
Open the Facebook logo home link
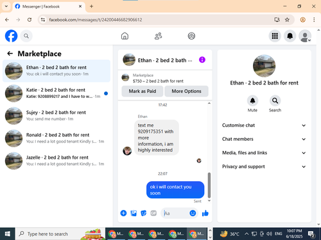[x=11, y=36]
